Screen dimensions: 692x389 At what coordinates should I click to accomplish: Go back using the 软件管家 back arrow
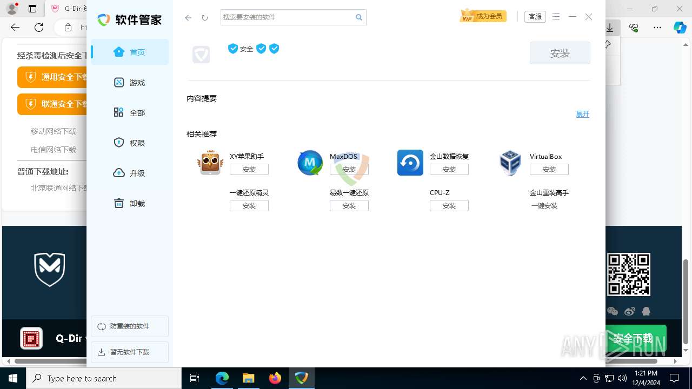(188, 17)
